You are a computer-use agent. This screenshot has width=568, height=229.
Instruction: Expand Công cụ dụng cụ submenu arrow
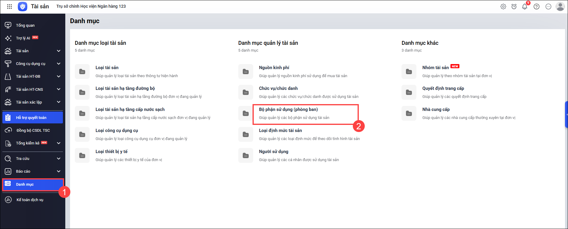coord(58,64)
